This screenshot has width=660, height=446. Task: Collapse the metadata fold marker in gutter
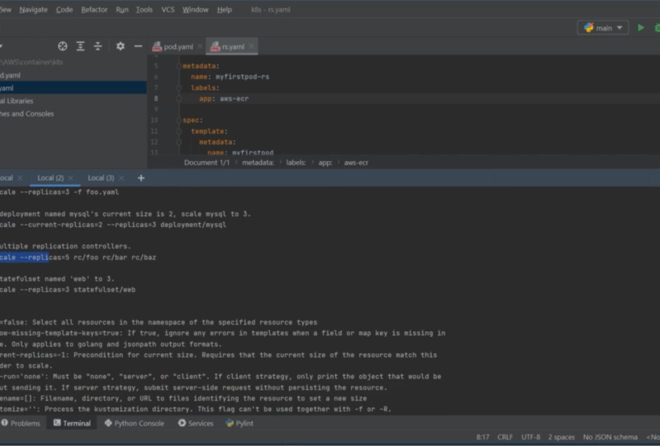(x=179, y=66)
